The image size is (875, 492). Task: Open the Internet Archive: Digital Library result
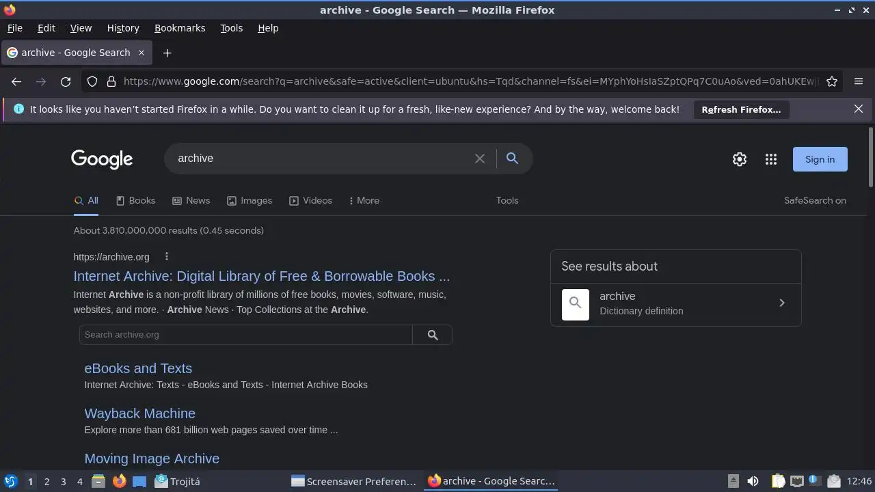262,276
